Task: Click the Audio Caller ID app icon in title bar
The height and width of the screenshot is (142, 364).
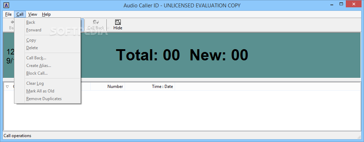Action: point(7,5)
